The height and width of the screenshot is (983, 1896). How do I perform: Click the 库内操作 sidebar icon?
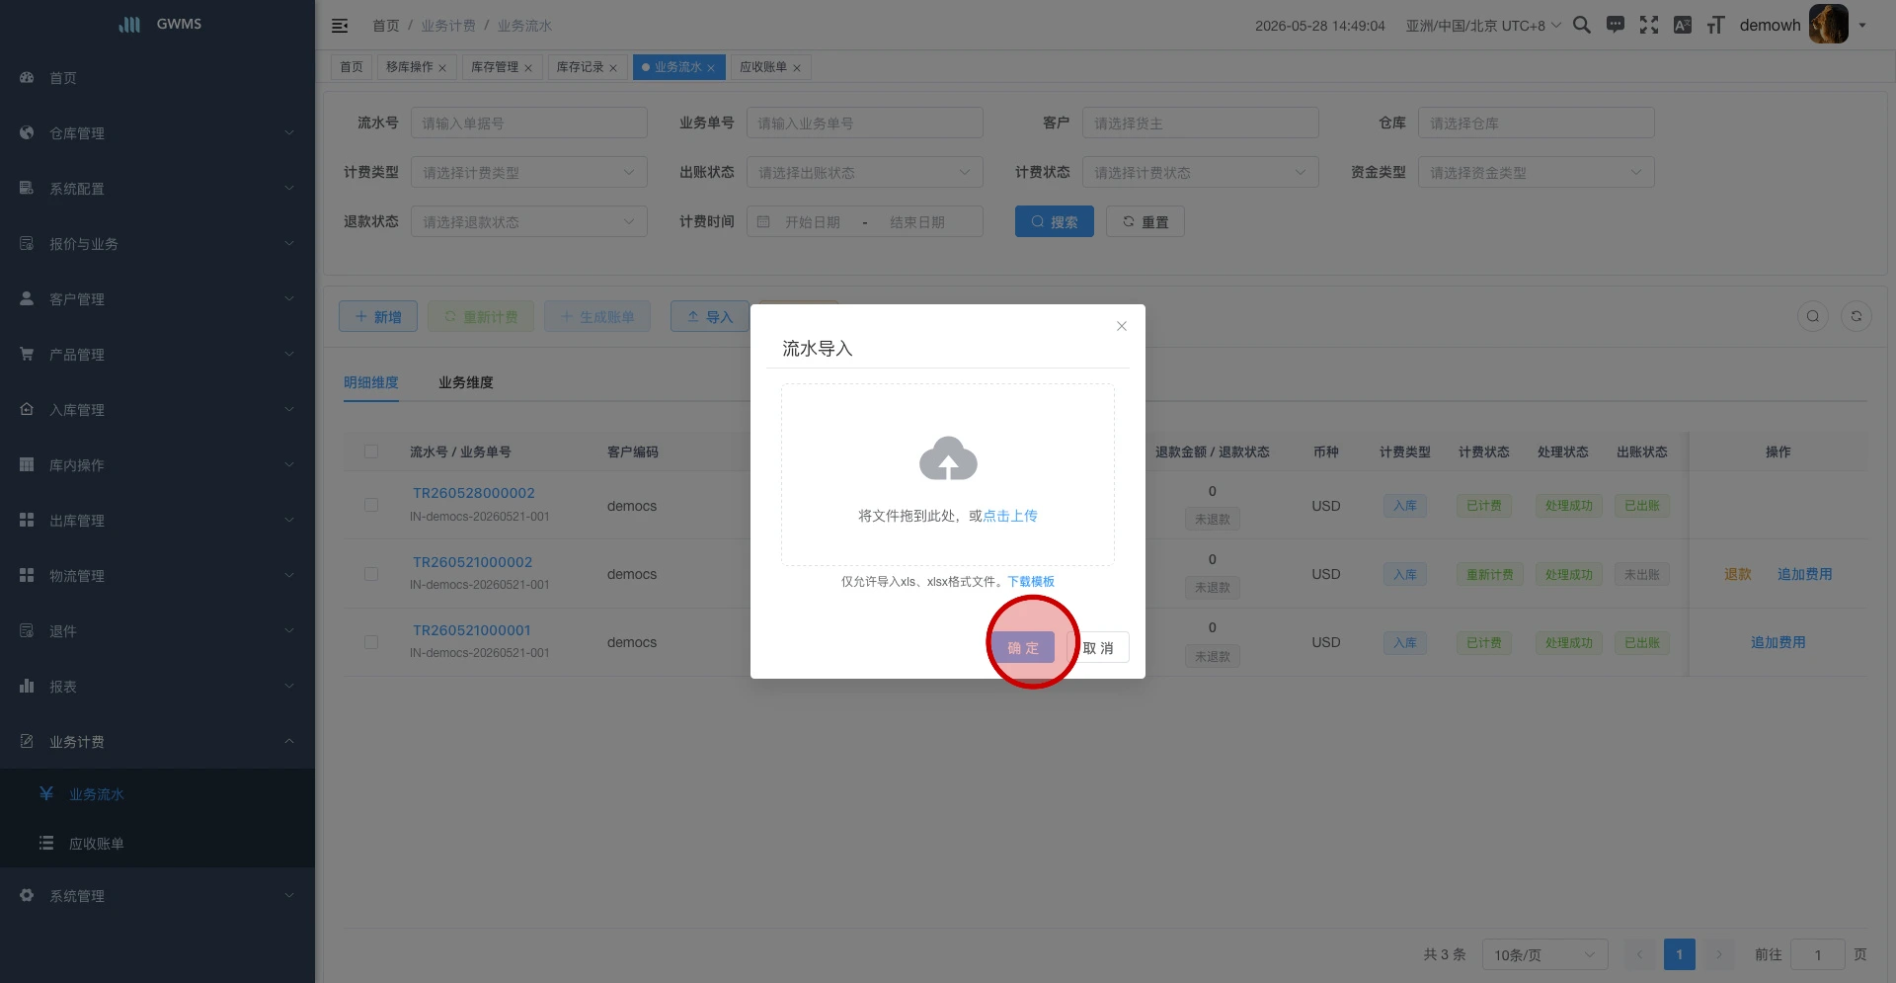[x=27, y=464]
